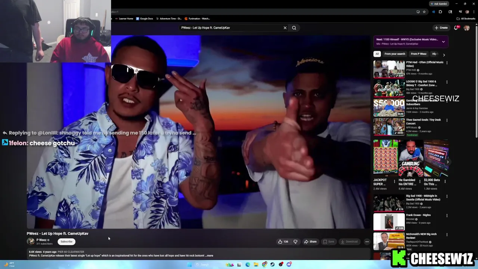The height and width of the screenshot is (269, 478).
Task: Click the blue tab audio indicator icon
Action: coord(434,12)
